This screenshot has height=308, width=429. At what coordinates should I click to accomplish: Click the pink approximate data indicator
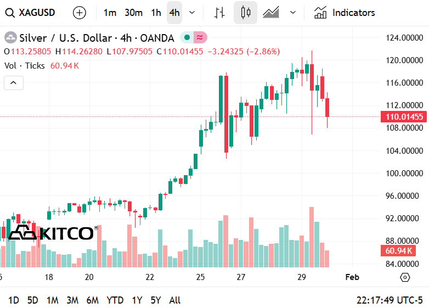(200, 38)
